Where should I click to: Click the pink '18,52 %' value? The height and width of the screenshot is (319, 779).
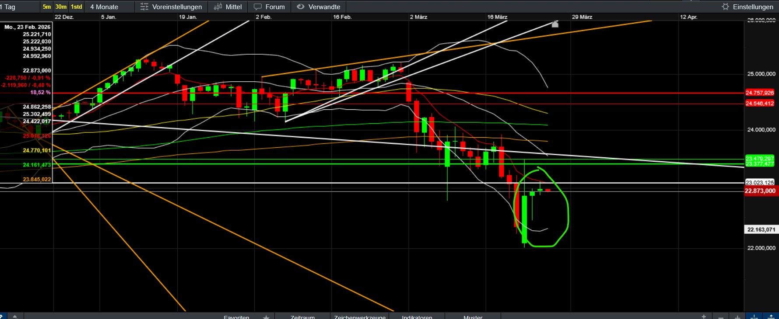(x=40, y=93)
